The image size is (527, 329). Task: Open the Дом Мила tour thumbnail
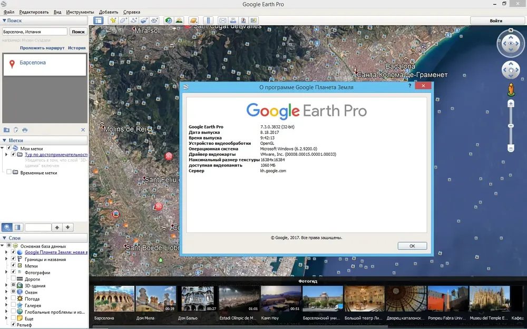156,299
